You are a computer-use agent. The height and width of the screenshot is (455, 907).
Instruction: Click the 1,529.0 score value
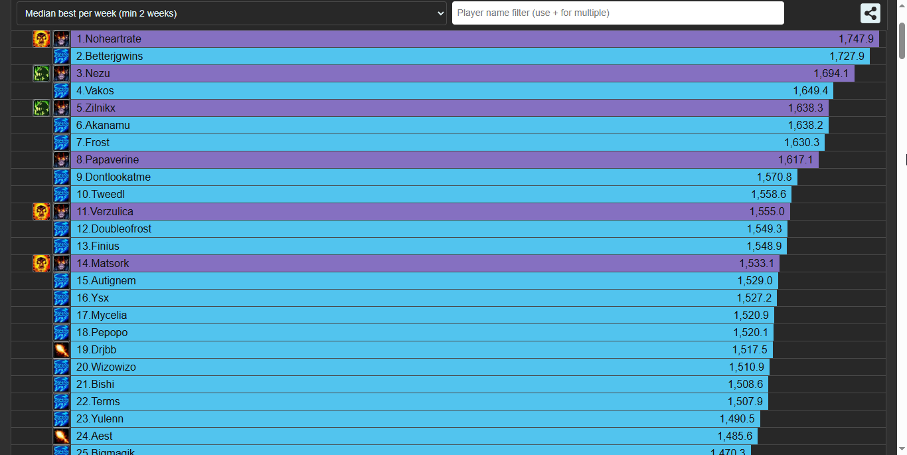click(x=755, y=281)
